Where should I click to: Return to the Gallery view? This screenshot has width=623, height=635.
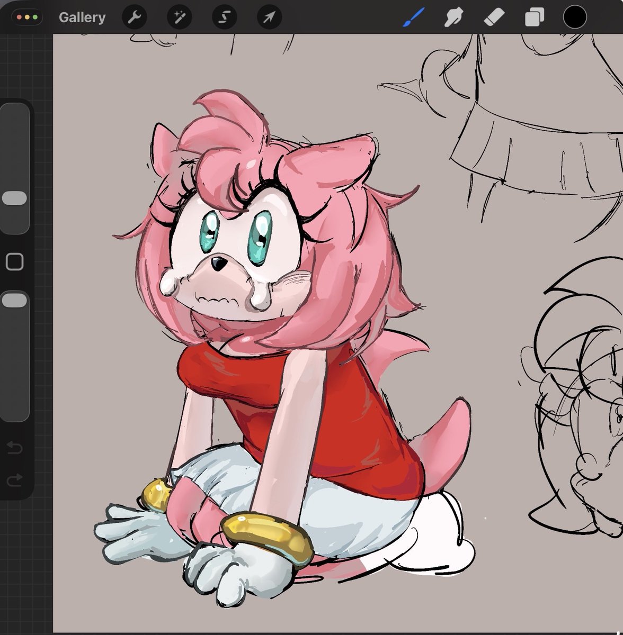pyautogui.click(x=82, y=17)
